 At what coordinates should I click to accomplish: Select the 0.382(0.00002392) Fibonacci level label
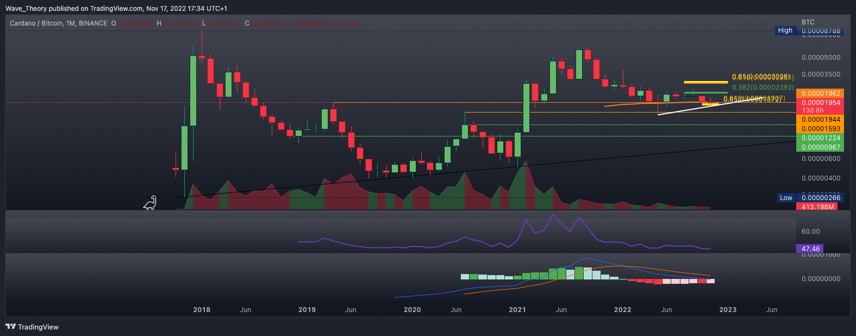(763, 87)
